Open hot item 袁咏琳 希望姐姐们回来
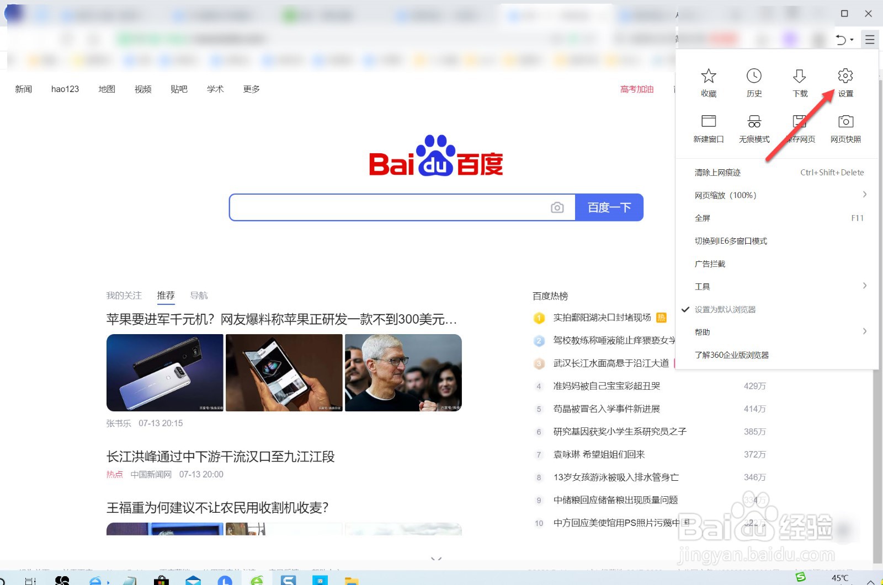The height and width of the screenshot is (585, 883). click(x=599, y=454)
